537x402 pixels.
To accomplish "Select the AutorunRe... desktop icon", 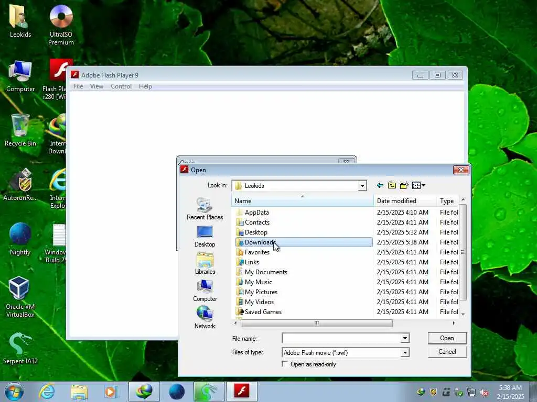I will point(20,185).
